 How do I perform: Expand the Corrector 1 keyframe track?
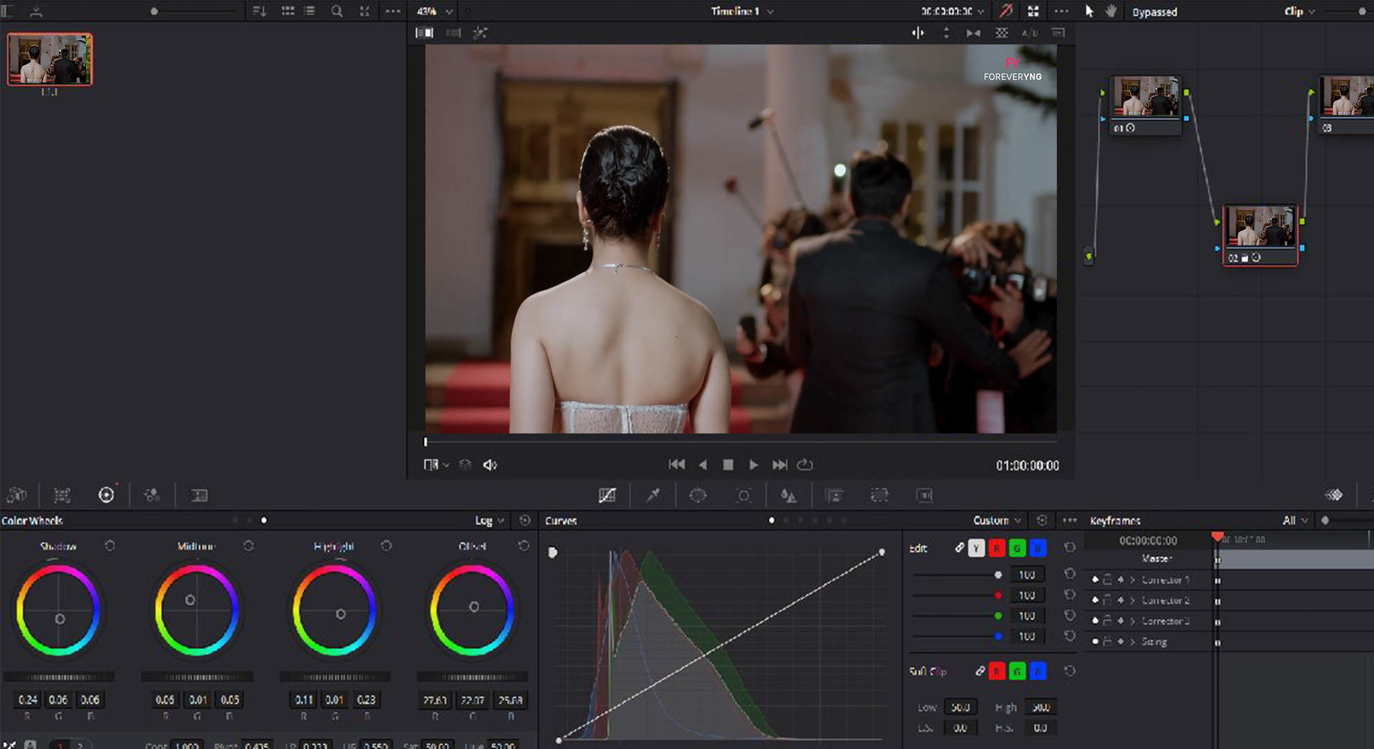point(1133,580)
